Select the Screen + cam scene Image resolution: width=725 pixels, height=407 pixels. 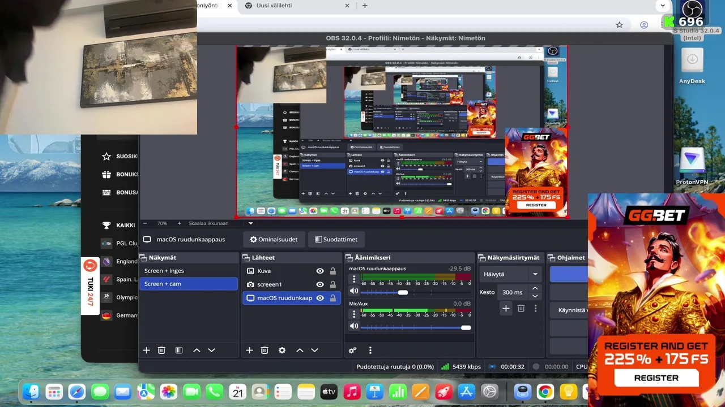tap(189, 284)
